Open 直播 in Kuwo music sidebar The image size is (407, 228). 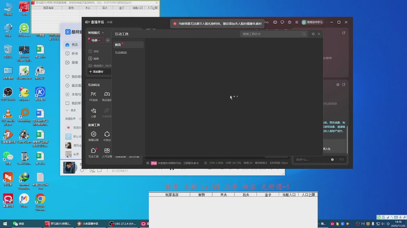point(72,62)
